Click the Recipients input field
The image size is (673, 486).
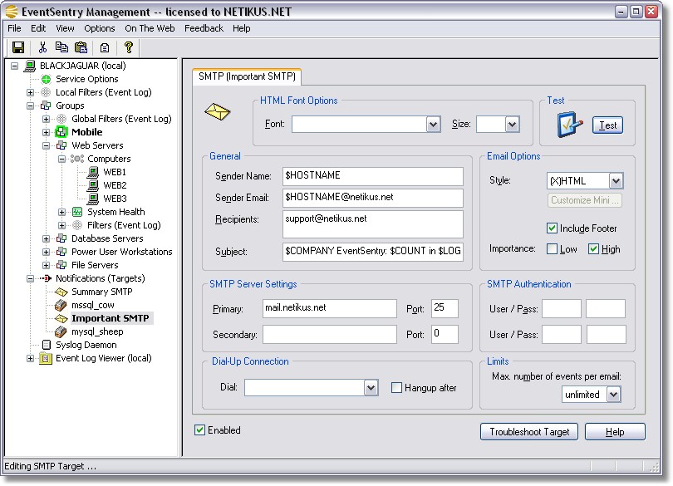372,223
